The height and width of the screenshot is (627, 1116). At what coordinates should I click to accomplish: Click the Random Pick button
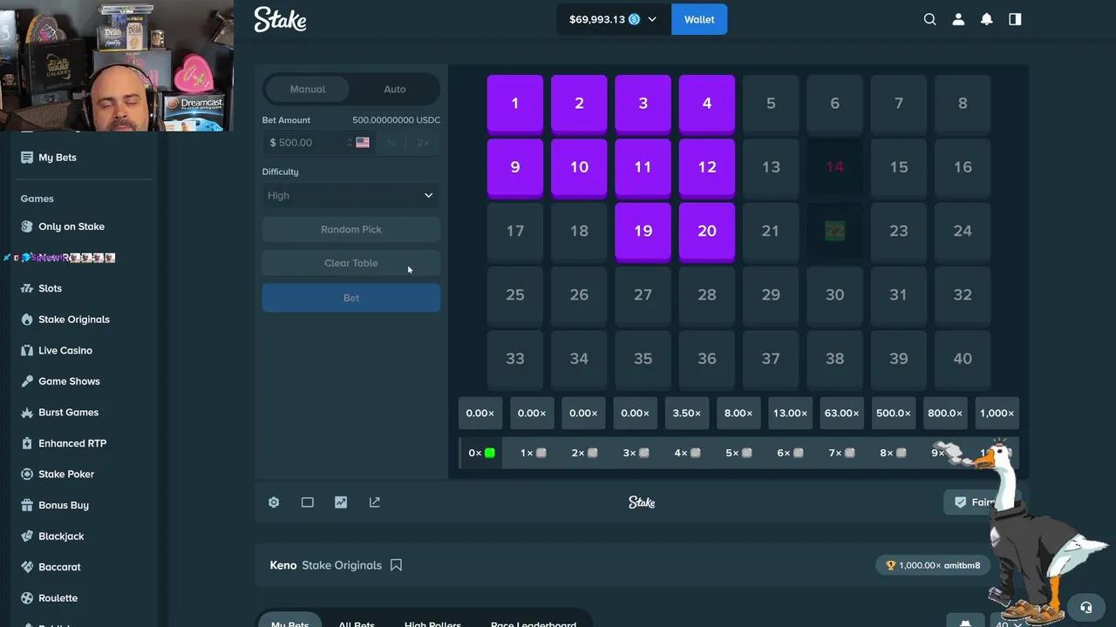click(x=351, y=229)
